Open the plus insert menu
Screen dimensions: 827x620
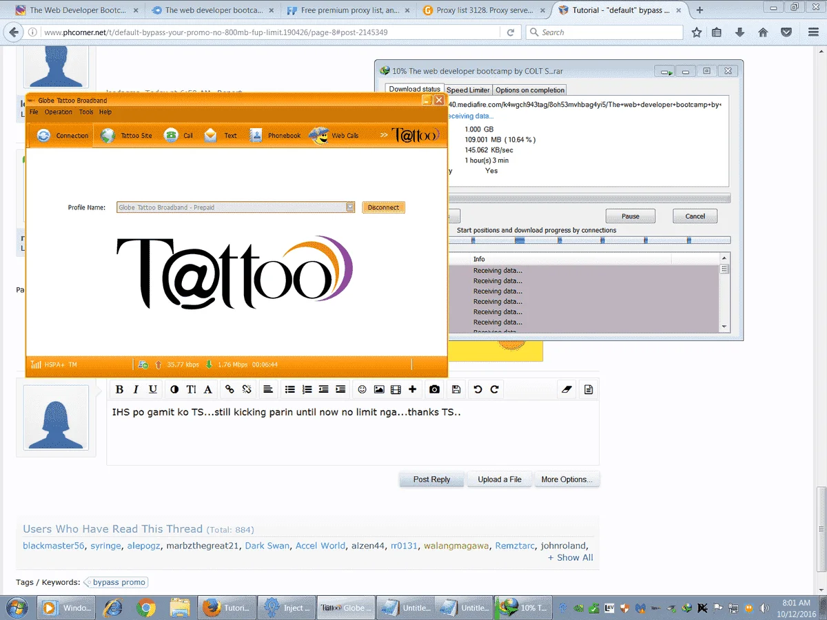coord(412,389)
